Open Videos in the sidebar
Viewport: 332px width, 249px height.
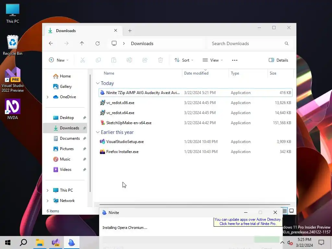pos(65,169)
